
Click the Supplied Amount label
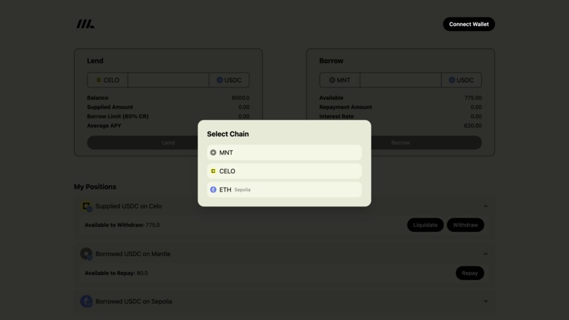click(x=110, y=107)
